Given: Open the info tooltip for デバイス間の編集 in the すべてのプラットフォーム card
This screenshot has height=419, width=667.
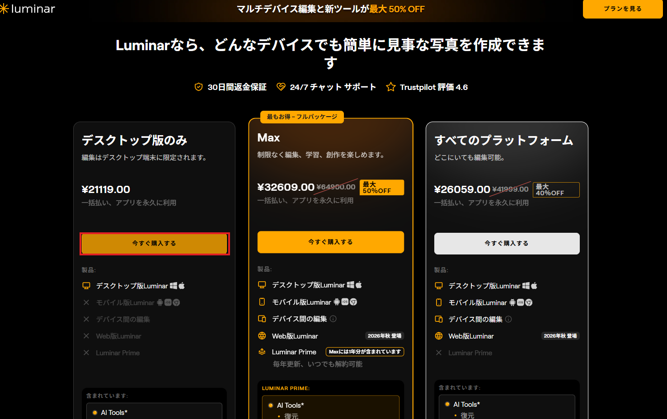Looking at the screenshot, I should (x=508, y=319).
